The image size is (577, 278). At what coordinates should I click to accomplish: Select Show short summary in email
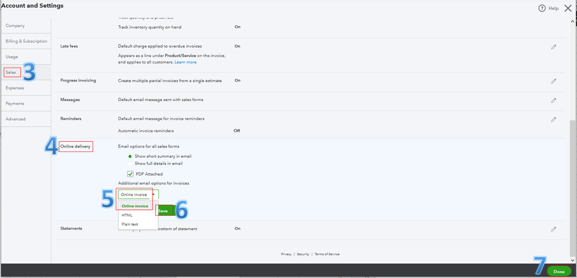pos(130,157)
